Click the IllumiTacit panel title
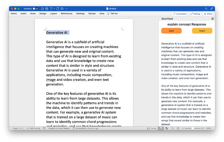This screenshot has height=142, width=224. click(x=167, y=19)
